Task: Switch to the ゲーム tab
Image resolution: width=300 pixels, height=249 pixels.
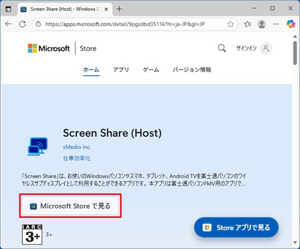Action: 151,70
